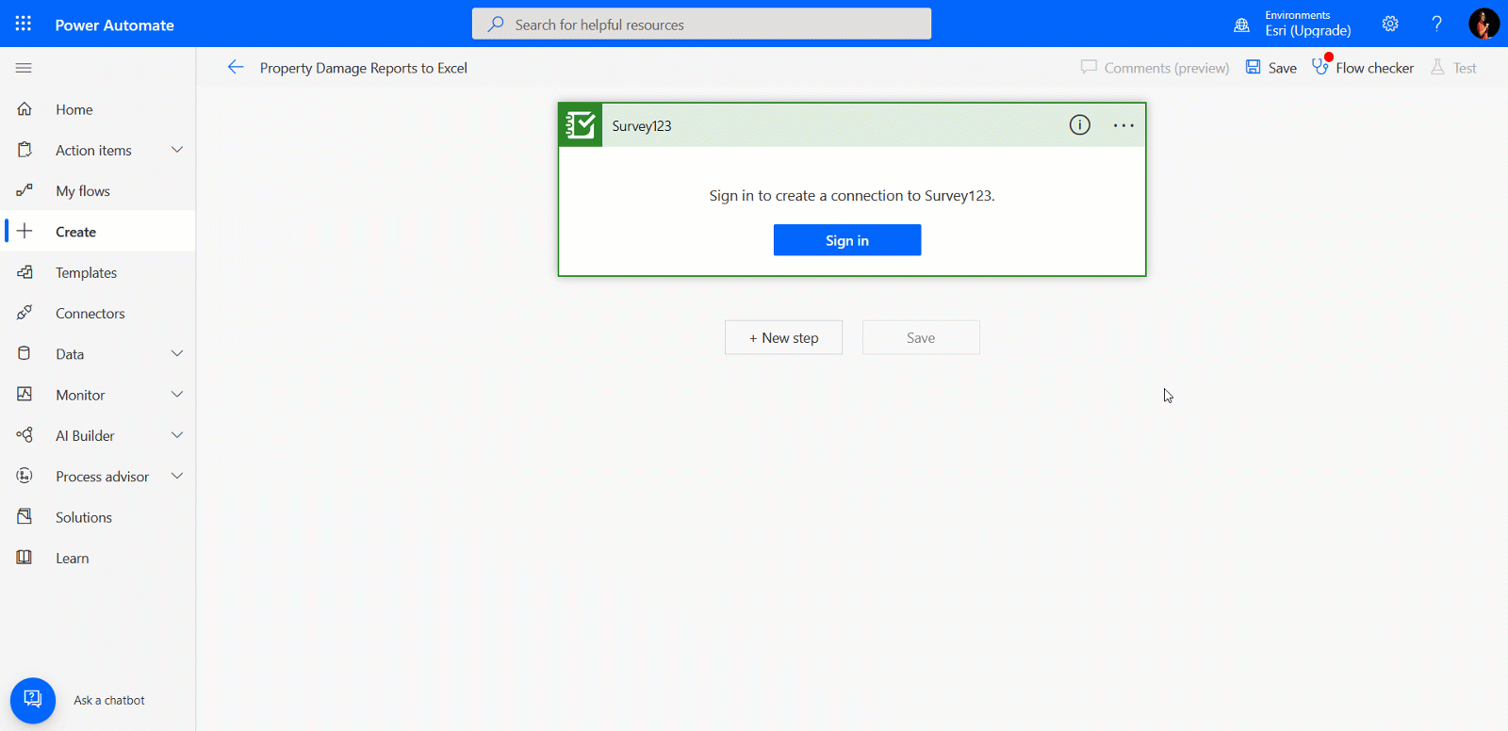The height and width of the screenshot is (731, 1508).
Task: Click the Power Automate brand title
Action: 115,25
